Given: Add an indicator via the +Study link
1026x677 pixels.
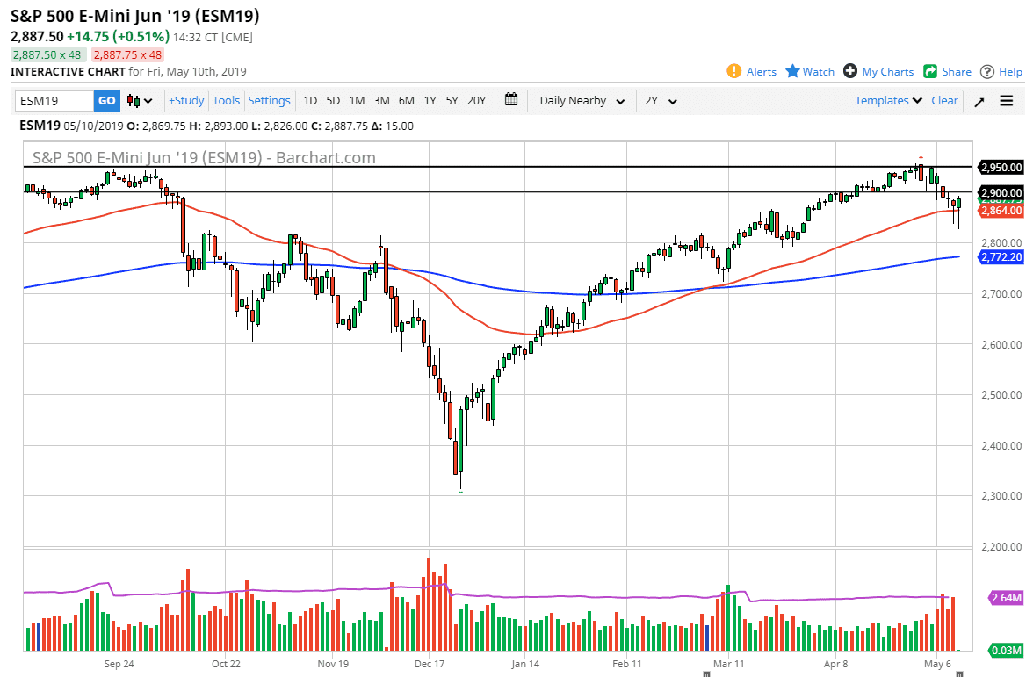Looking at the screenshot, I should (185, 100).
